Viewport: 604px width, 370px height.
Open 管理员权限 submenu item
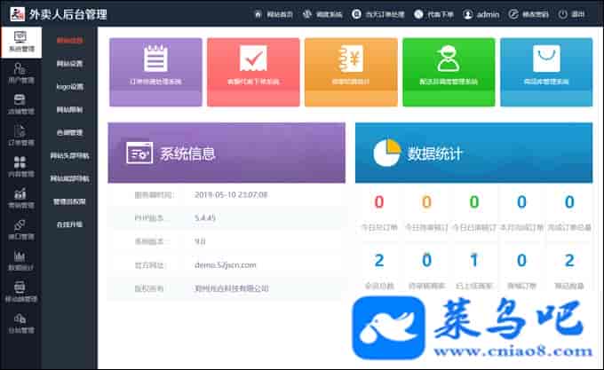click(x=69, y=201)
